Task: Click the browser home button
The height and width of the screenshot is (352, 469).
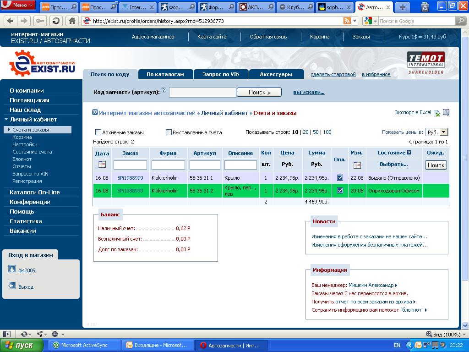Action: [71, 21]
